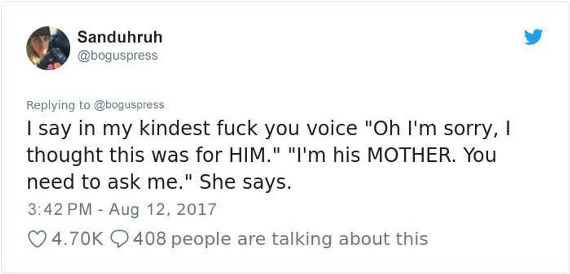Click the blue Twitter bird logo
The width and height of the screenshot is (570, 274).
click(533, 37)
